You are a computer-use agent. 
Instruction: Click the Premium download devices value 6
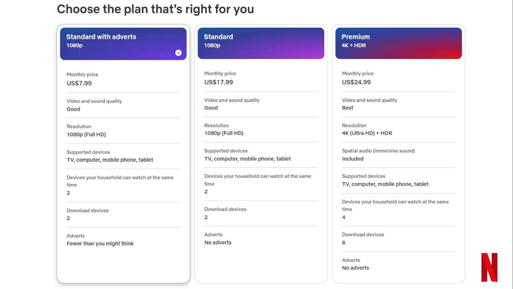click(343, 242)
